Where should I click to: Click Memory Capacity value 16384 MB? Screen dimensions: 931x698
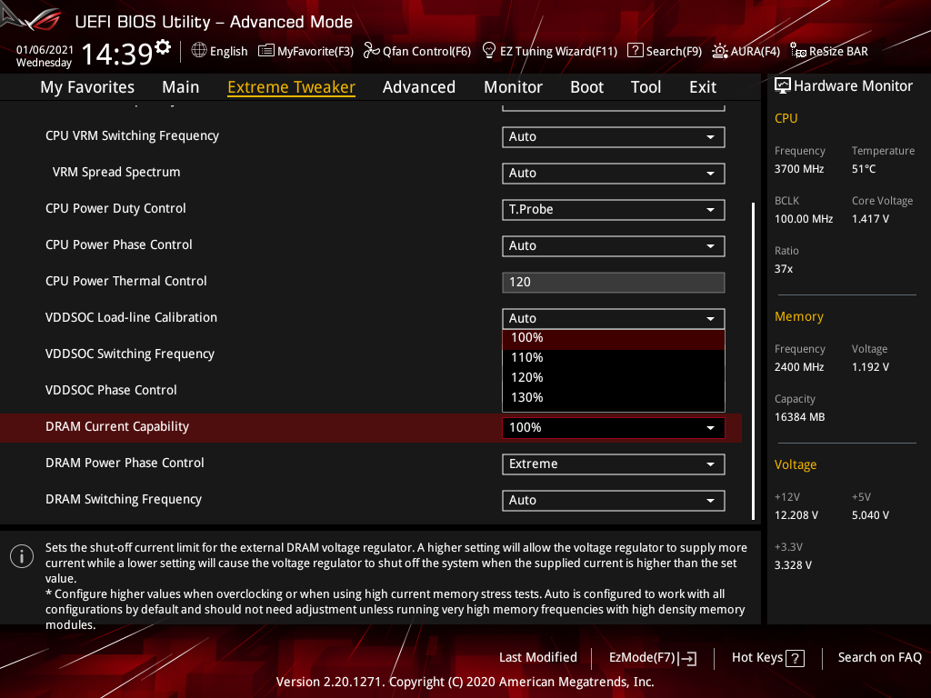[799, 417]
